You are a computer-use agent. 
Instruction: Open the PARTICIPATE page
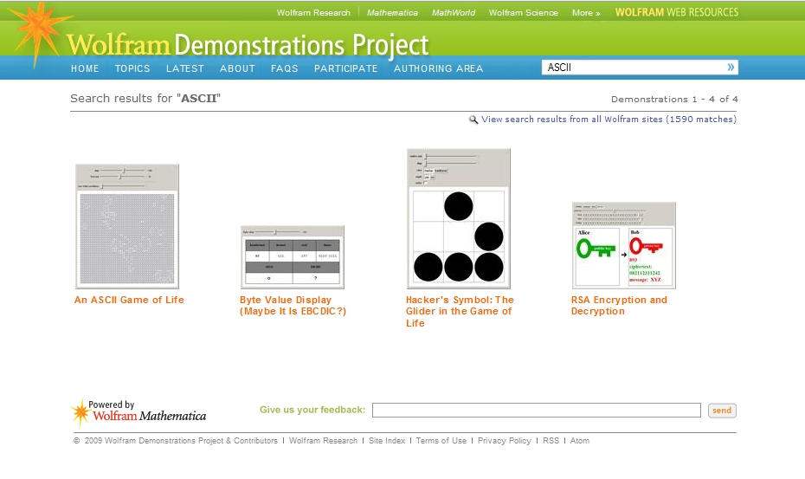(x=346, y=68)
